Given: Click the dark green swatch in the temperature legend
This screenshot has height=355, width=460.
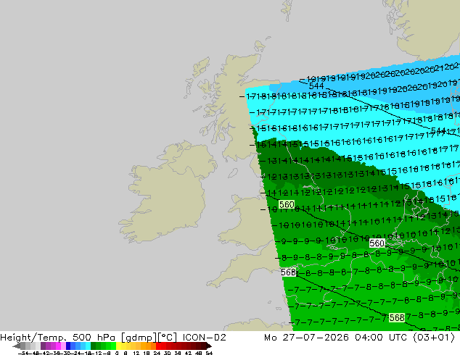Looking at the screenshot, I should tap(94, 346).
